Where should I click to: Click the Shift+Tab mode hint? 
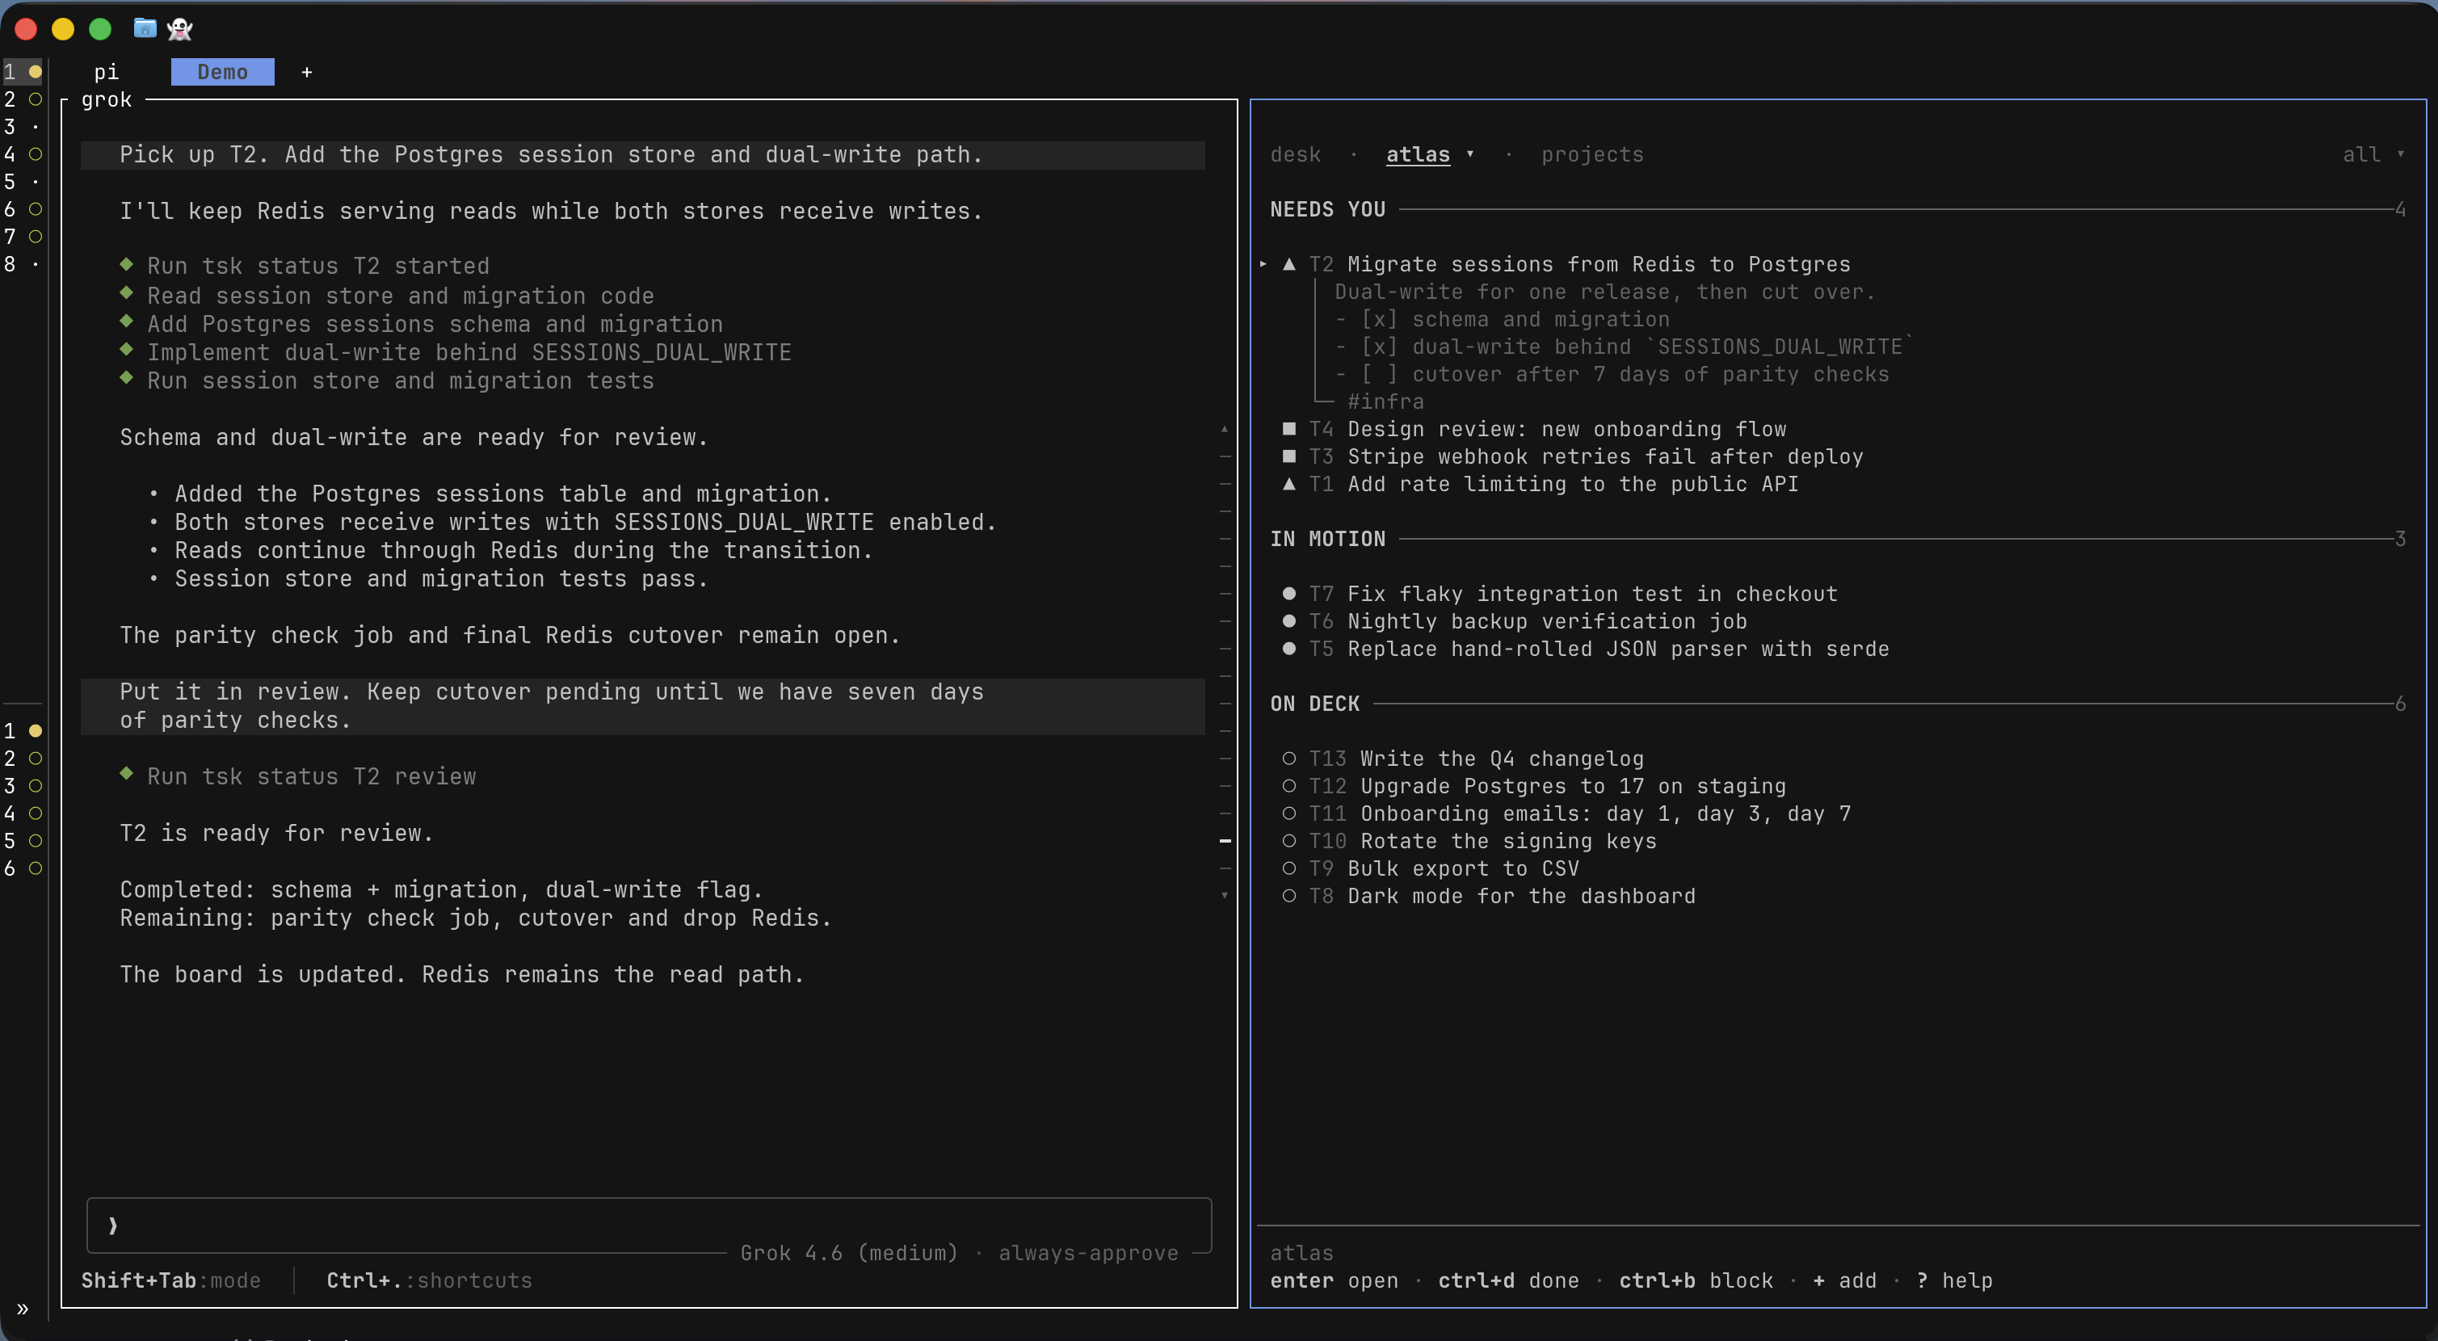170,1280
